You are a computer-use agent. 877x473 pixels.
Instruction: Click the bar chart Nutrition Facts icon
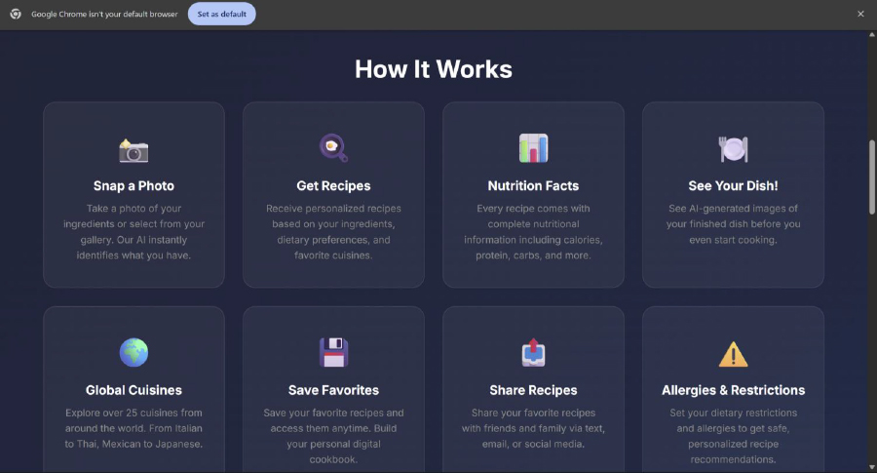coord(533,148)
